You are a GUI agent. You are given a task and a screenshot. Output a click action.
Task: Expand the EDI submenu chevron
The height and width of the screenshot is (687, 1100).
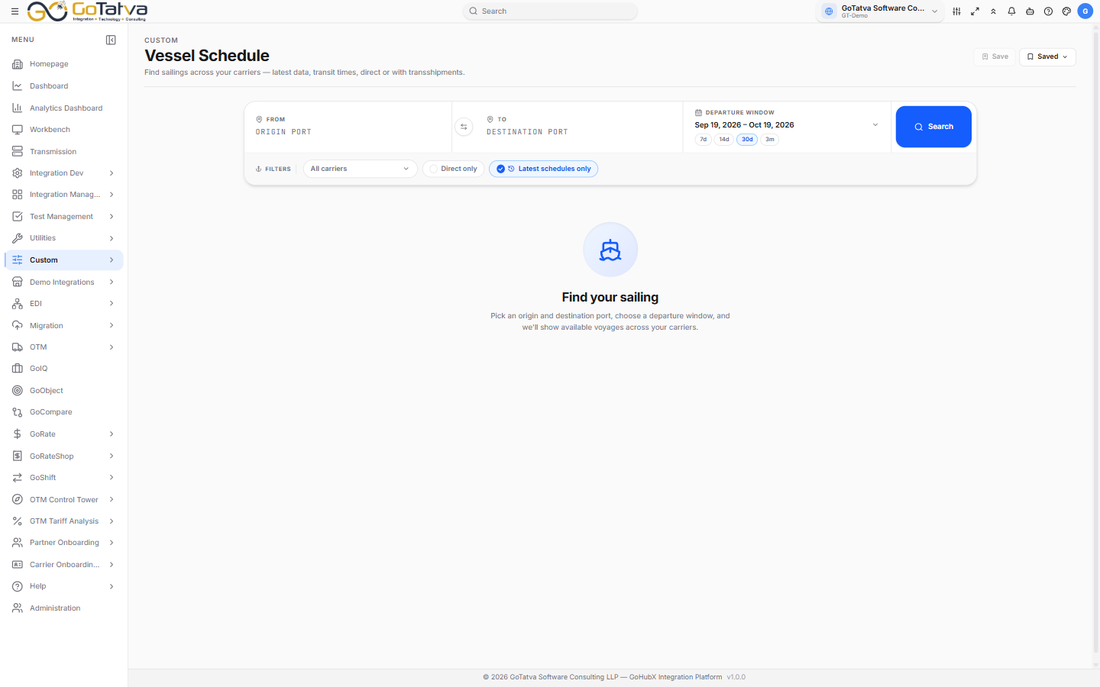(x=112, y=304)
